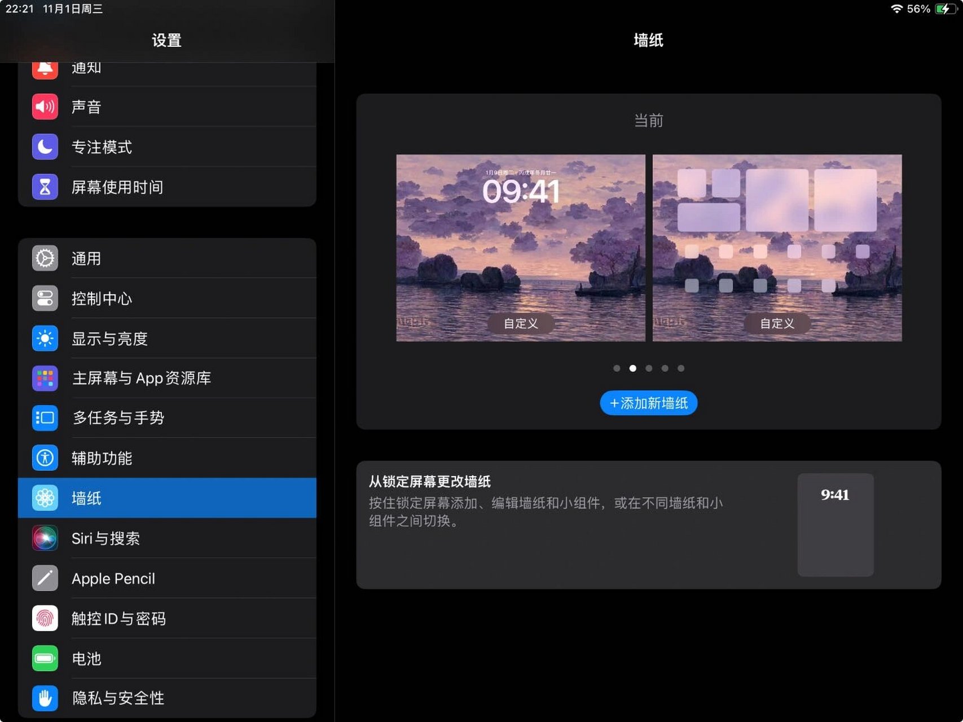963x722 pixels.
Task: Tap the Accessibility figure icon
Action: (x=45, y=458)
